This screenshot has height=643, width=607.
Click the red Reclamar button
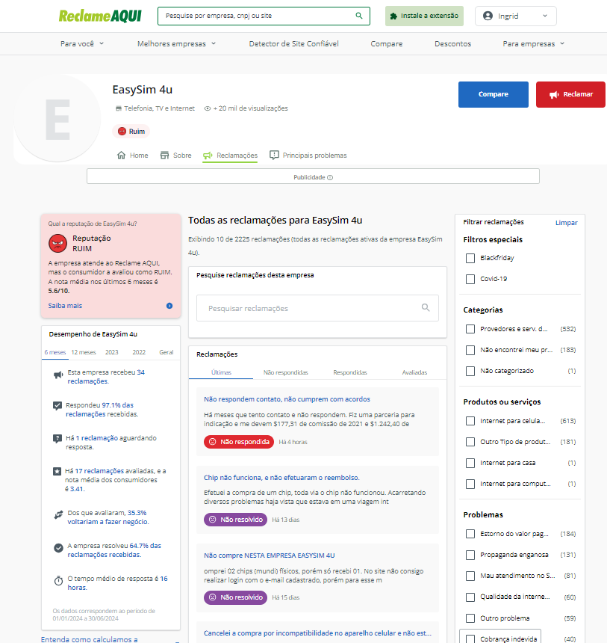(x=570, y=94)
